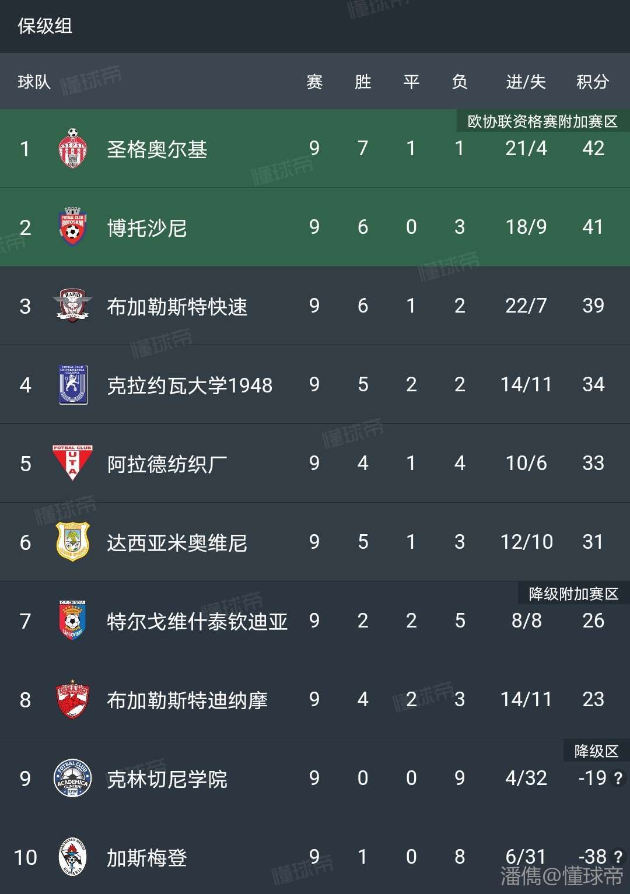The image size is (630, 894).
Task: Tap the Chindia 特尔戈维什泰 crest
Action: pos(73,620)
